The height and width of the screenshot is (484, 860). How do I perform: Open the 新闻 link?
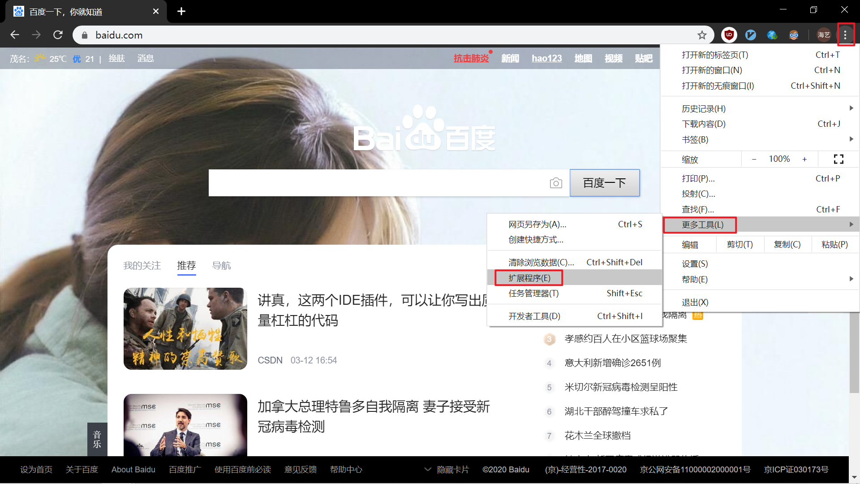(510, 58)
